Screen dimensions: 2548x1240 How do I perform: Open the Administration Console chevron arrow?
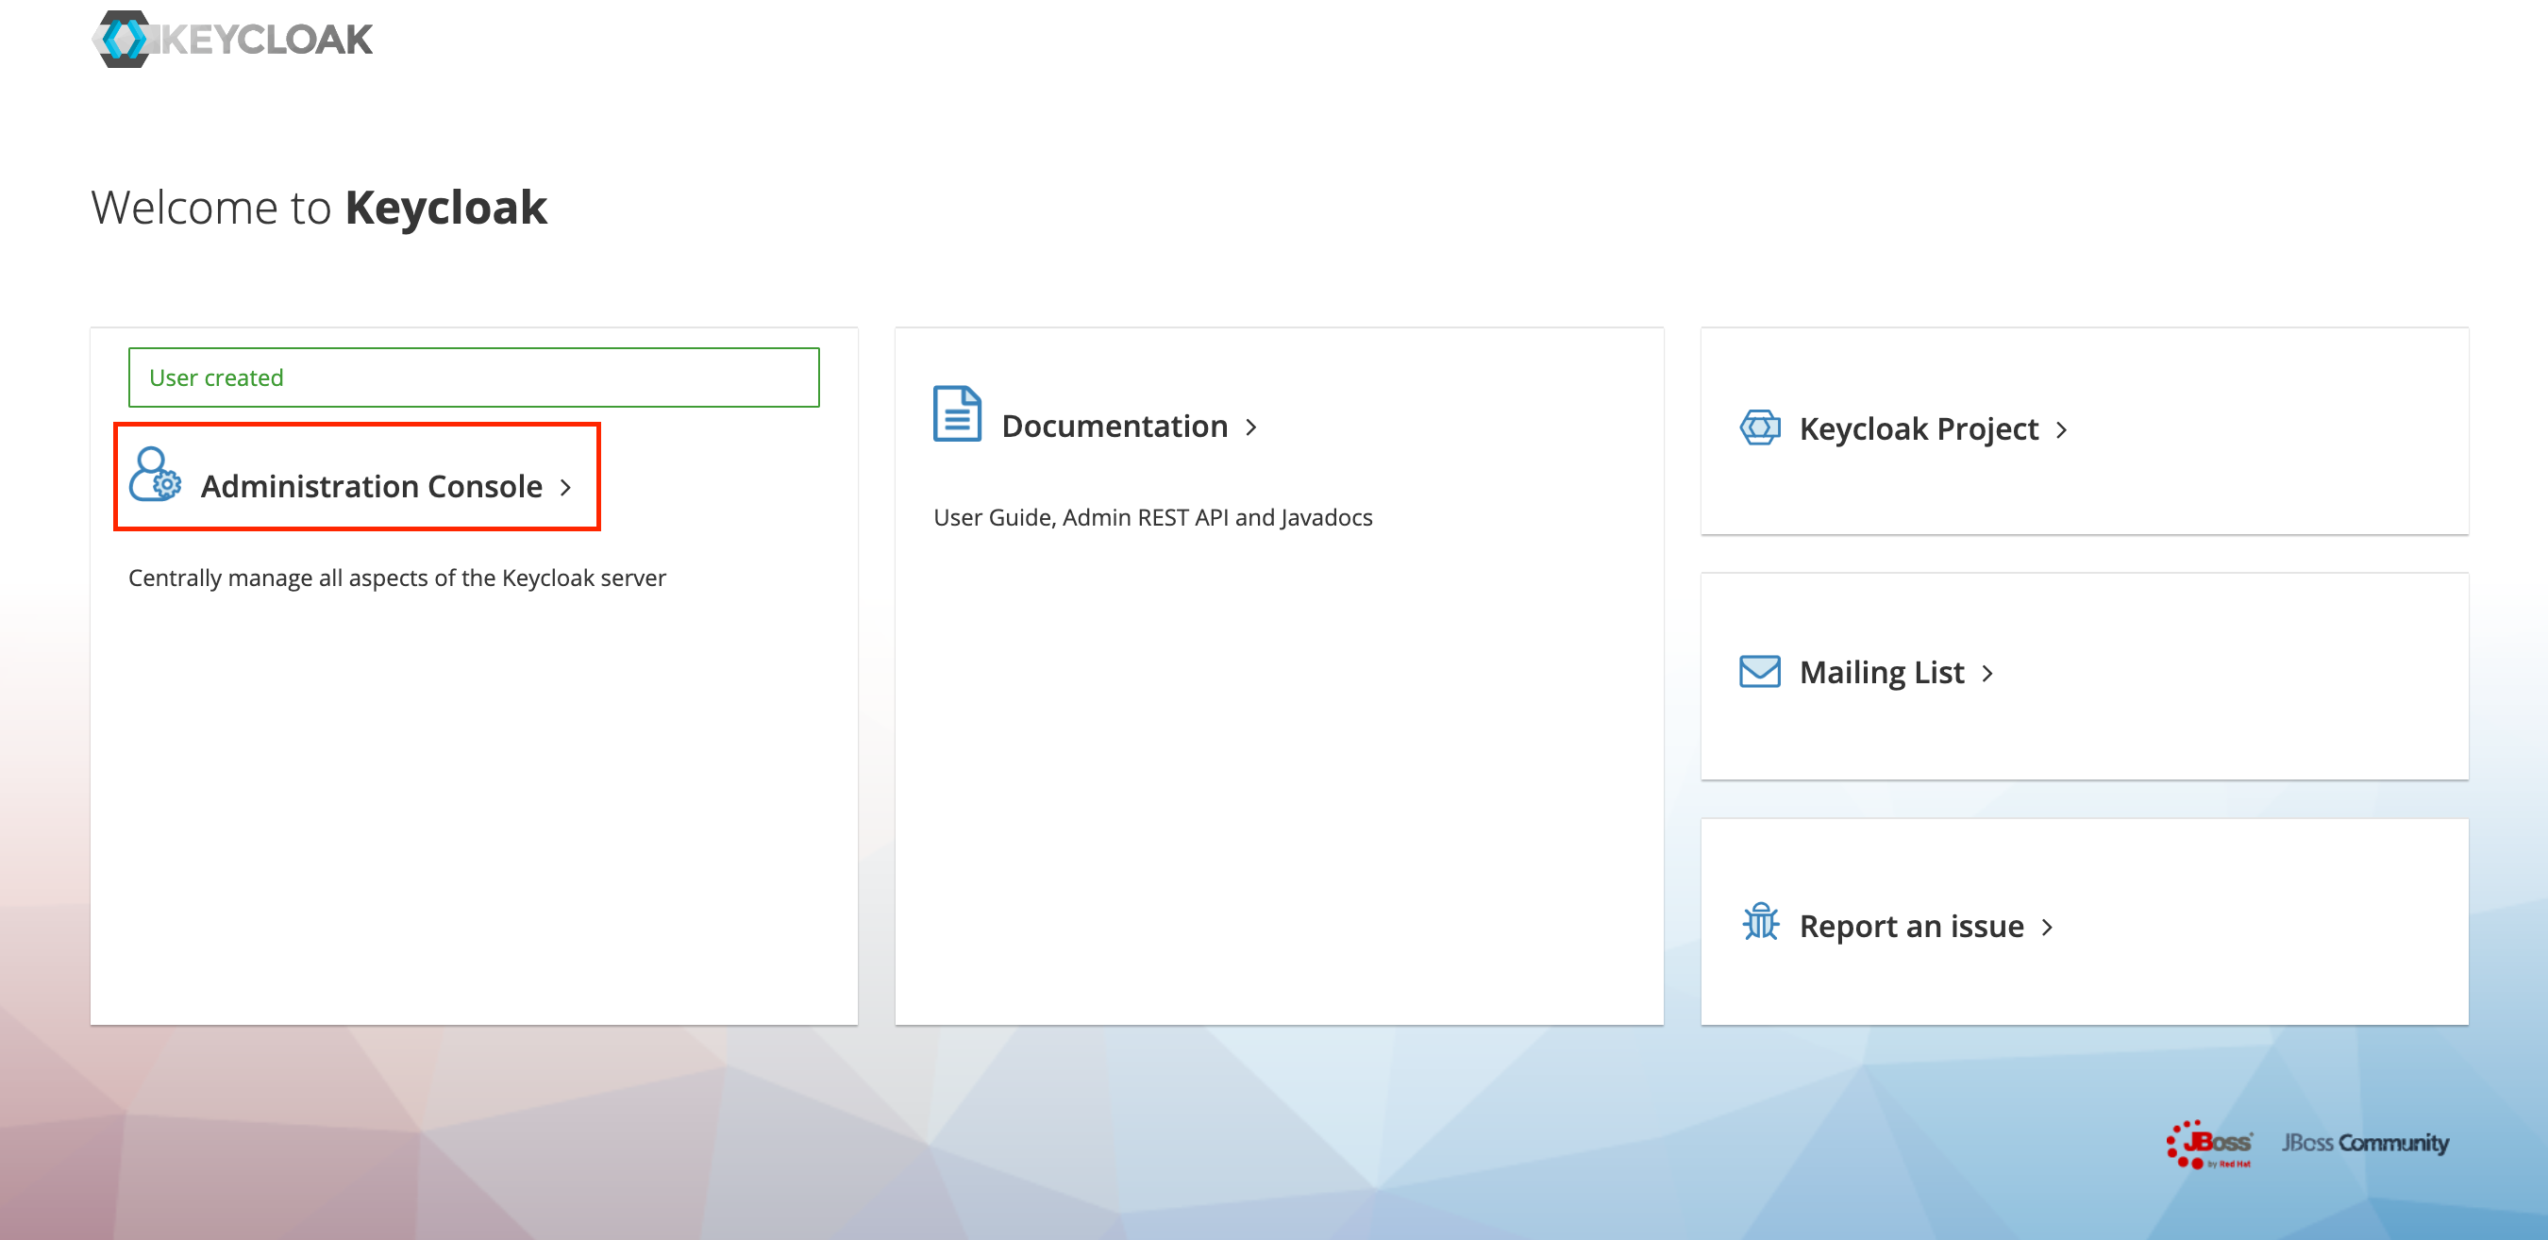(568, 487)
